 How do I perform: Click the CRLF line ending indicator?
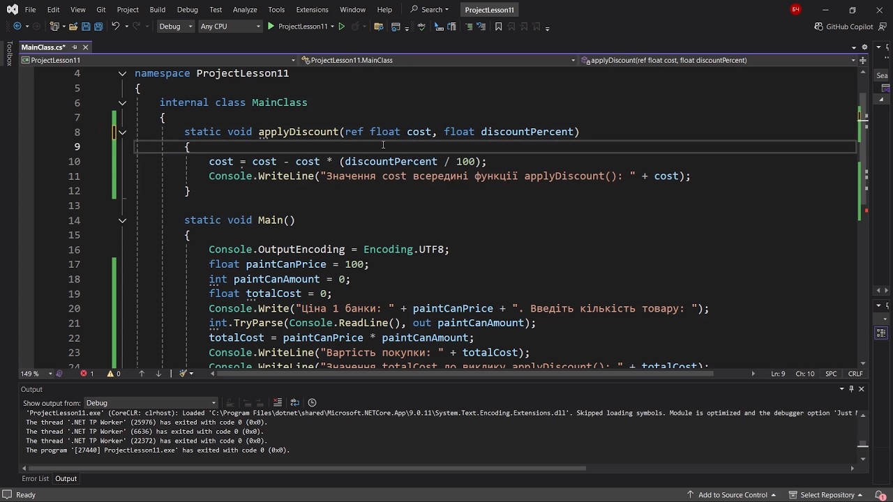pyautogui.click(x=855, y=374)
